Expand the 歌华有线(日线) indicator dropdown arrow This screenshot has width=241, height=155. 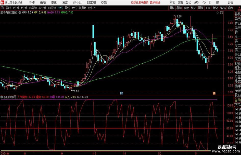20,12
